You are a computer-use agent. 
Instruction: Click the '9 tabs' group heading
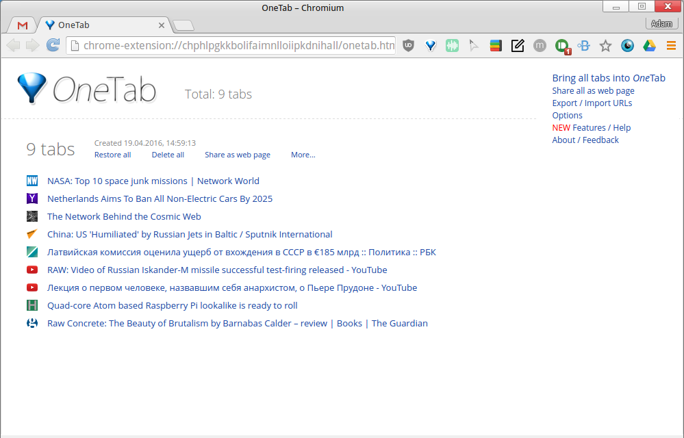(51, 149)
